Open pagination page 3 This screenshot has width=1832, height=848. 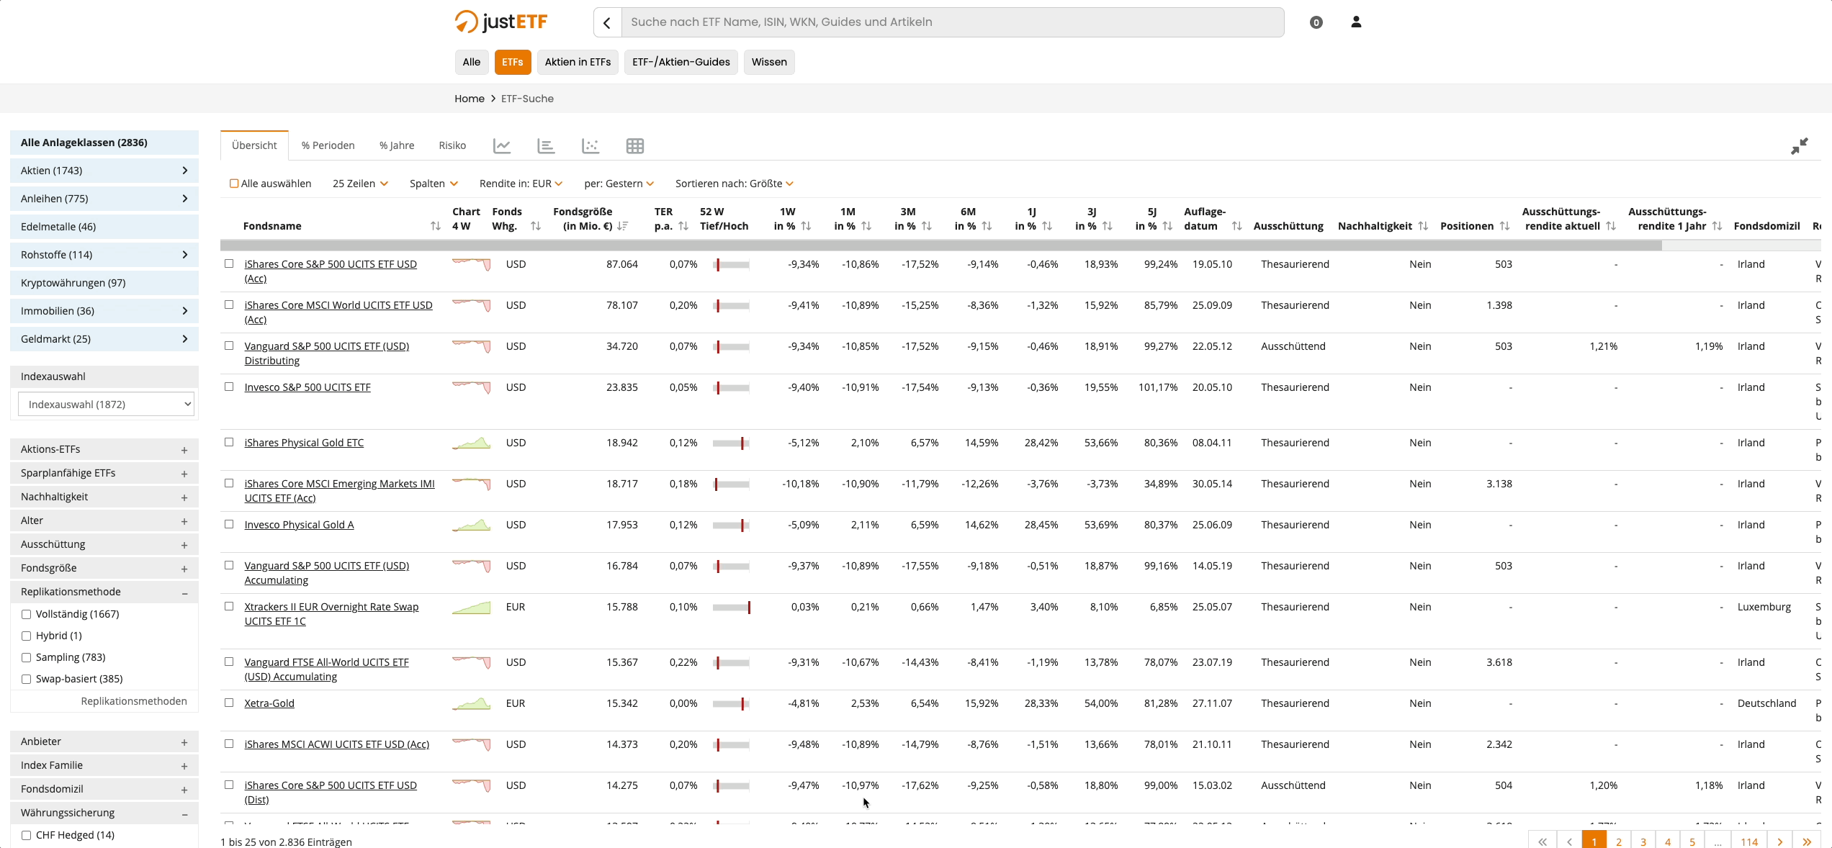pyautogui.click(x=1643, y=842)
